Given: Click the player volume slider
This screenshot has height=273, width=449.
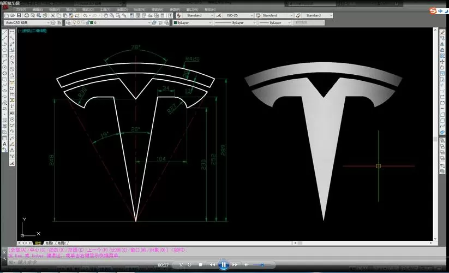Looking at the screenshot, I should click(262, 265).
